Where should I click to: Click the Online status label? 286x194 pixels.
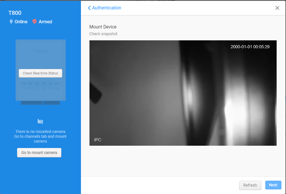tap(21, 22)
